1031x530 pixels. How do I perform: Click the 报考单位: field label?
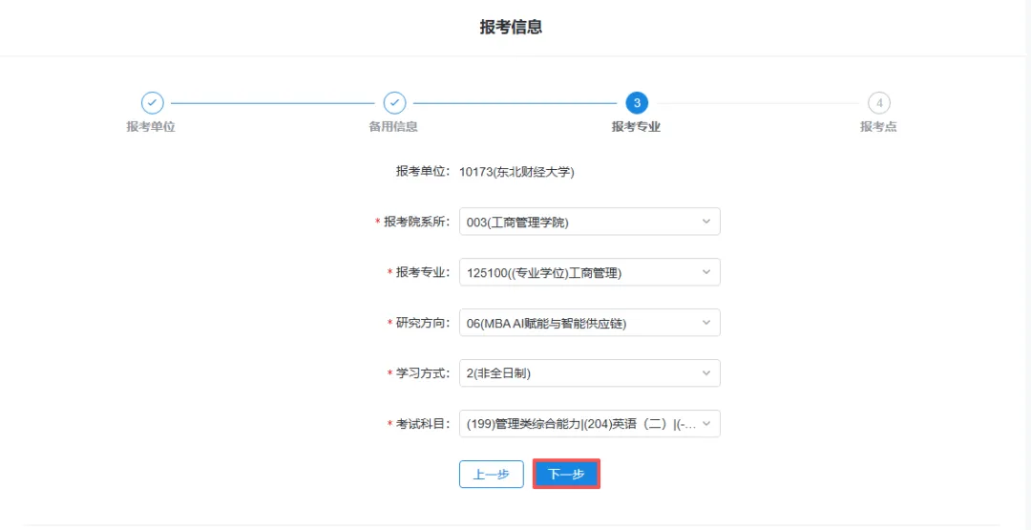(423, 172)
